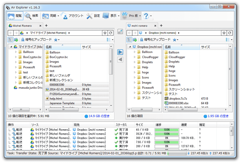Copy selection to left pane arrow
Image resolution: width=241 pixels, height=163 pixels.
coord(120,60)
